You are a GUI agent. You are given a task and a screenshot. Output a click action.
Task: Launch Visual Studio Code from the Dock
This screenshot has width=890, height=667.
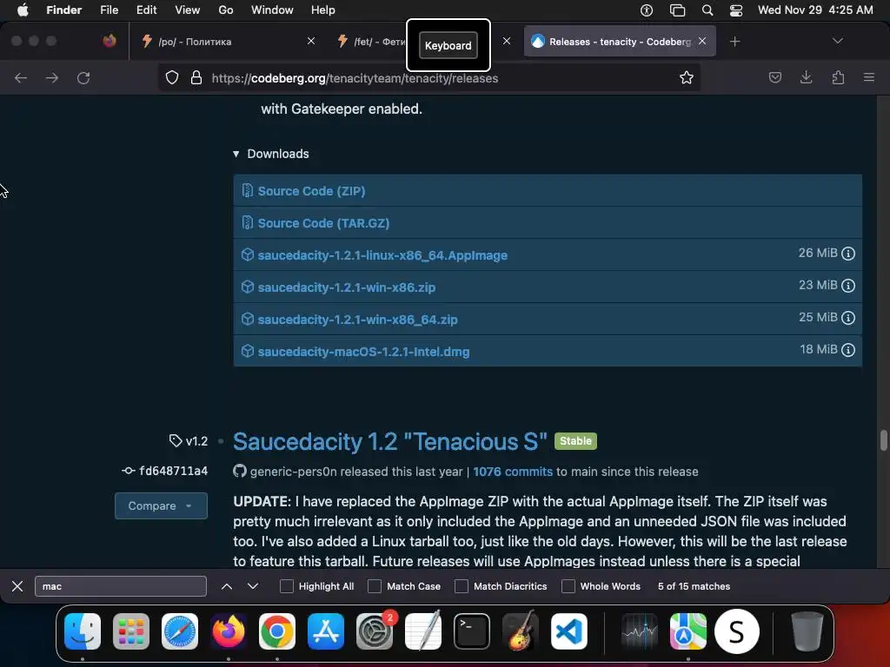click(568, 631)
